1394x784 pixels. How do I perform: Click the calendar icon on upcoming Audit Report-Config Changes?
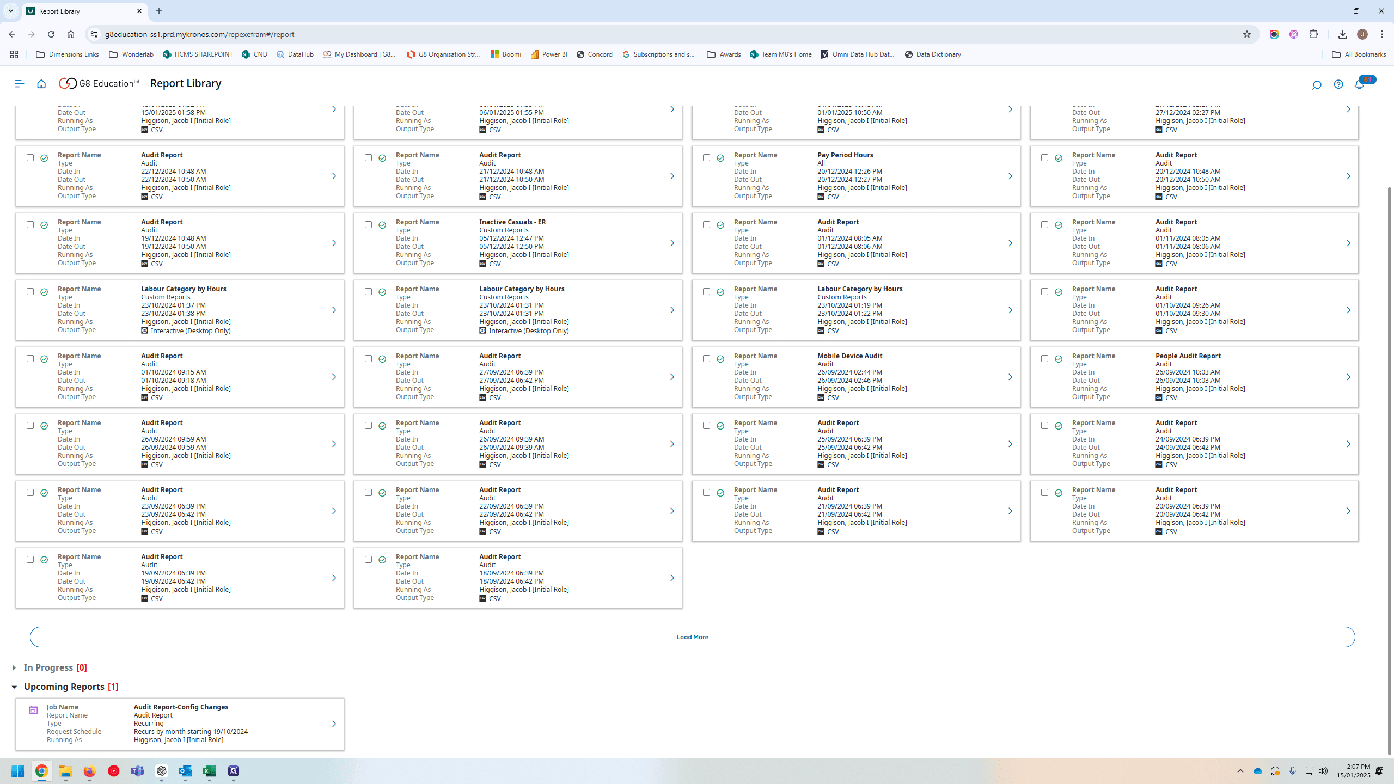33,710
